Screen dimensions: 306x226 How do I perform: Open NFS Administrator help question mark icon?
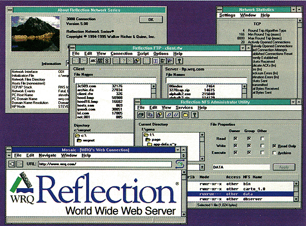195,115
